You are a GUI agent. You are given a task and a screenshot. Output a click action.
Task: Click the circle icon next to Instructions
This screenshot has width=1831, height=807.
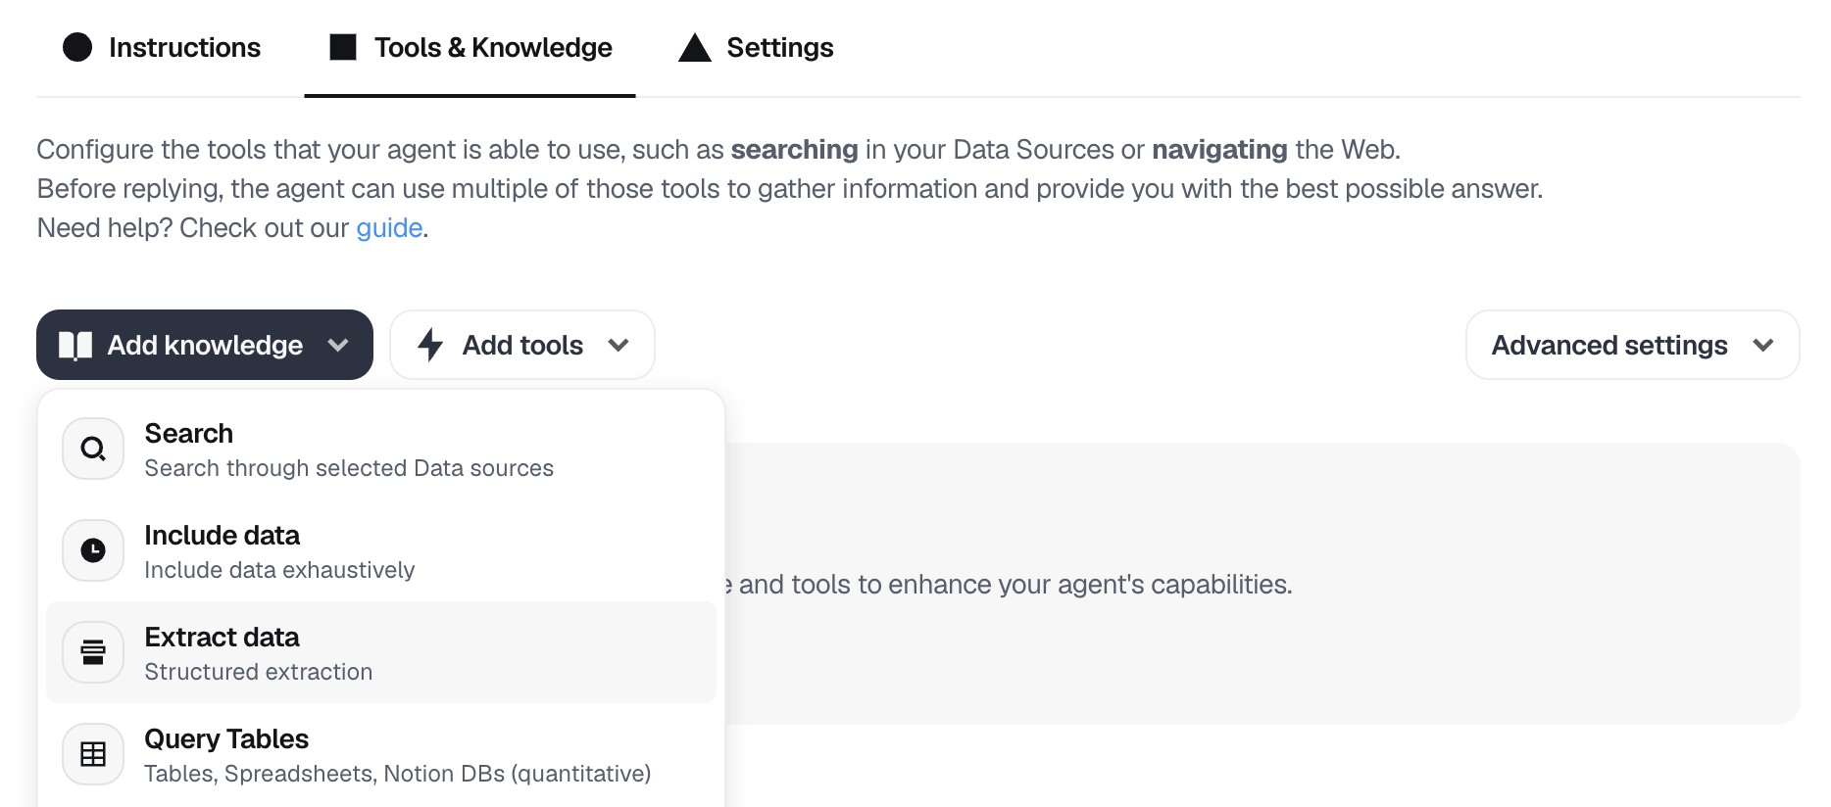(77, 47)
